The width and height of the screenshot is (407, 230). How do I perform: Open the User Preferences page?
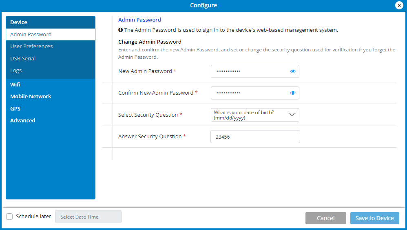click(x=31, y=46)
